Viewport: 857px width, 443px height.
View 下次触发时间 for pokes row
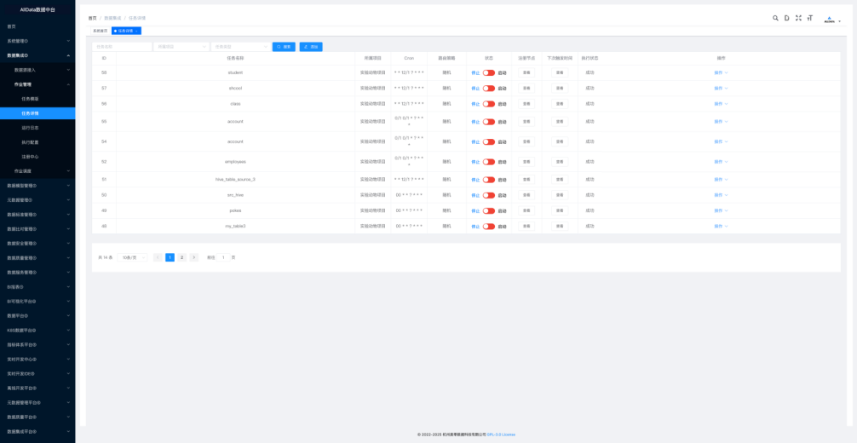click(x=560, y=210)
